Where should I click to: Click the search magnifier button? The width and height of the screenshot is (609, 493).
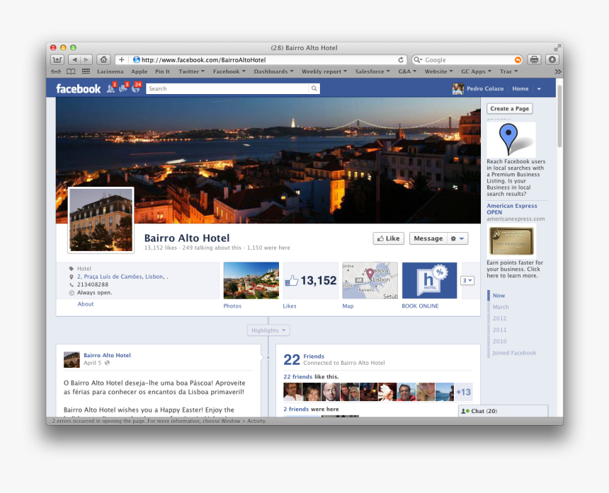pyautogui.click(x=314, y=88)
